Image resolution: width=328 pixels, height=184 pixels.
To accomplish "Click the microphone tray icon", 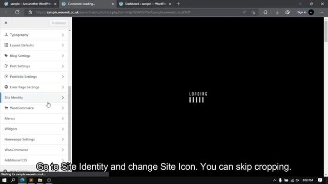I will (x=280, y=180).
